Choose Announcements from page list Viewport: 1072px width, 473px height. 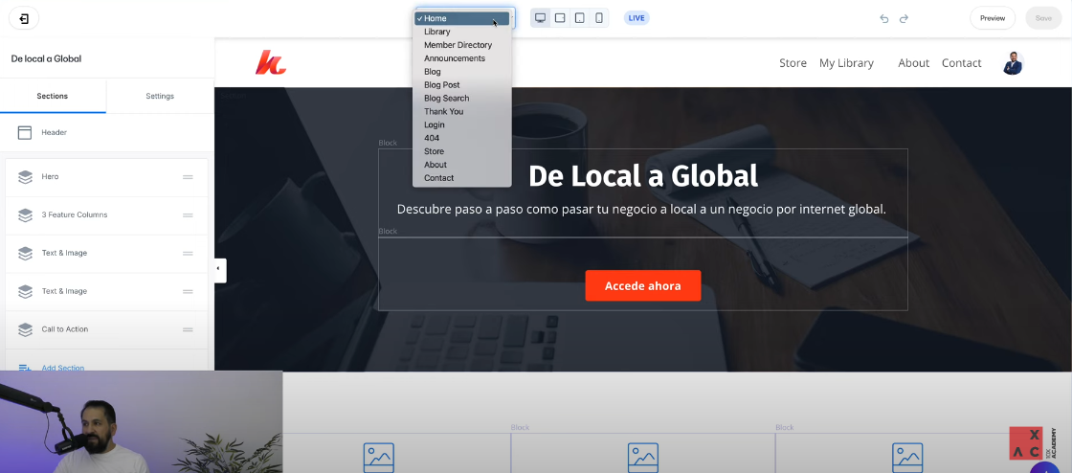click(462, 58)
